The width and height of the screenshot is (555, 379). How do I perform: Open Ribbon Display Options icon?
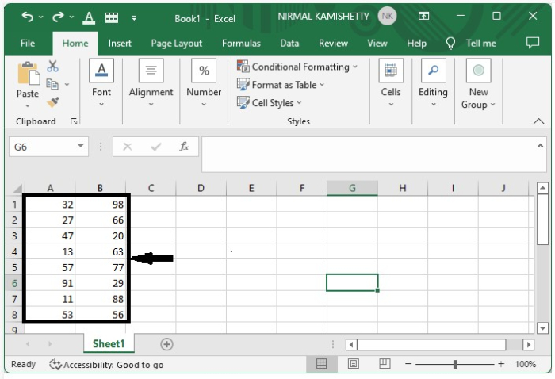[423, 16]
